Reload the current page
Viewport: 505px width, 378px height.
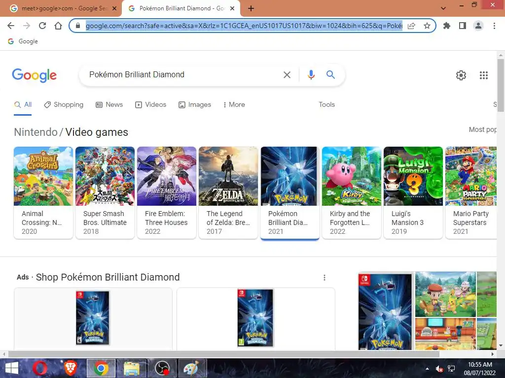pyautogui.click(x=42, y=26)
